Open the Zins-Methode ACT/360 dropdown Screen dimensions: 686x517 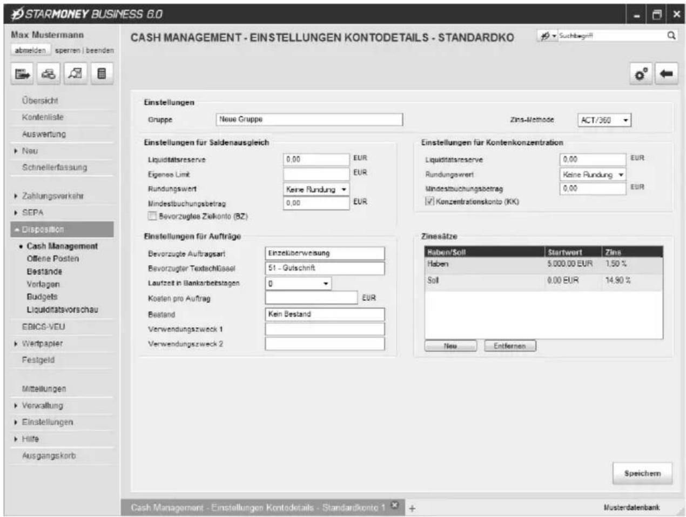(x=604, y=120)
